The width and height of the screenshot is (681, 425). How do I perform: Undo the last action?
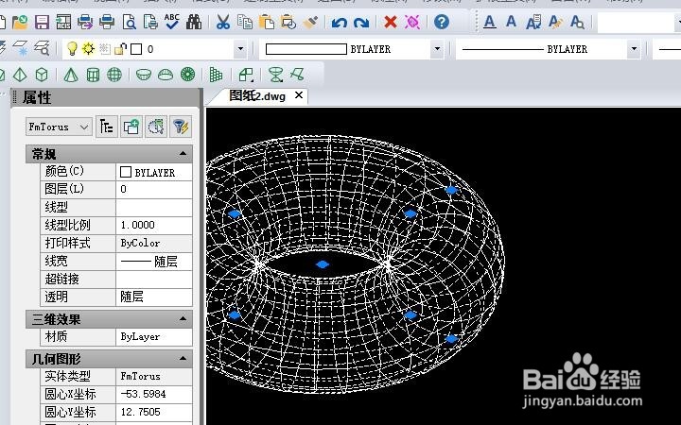tap(340, 22)
